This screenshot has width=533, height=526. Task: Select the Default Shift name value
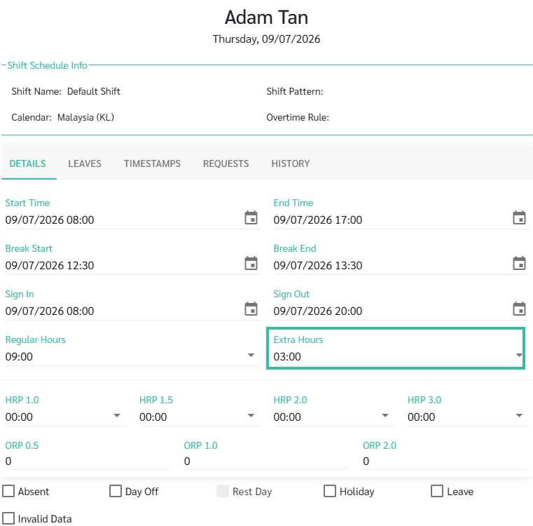93,91
